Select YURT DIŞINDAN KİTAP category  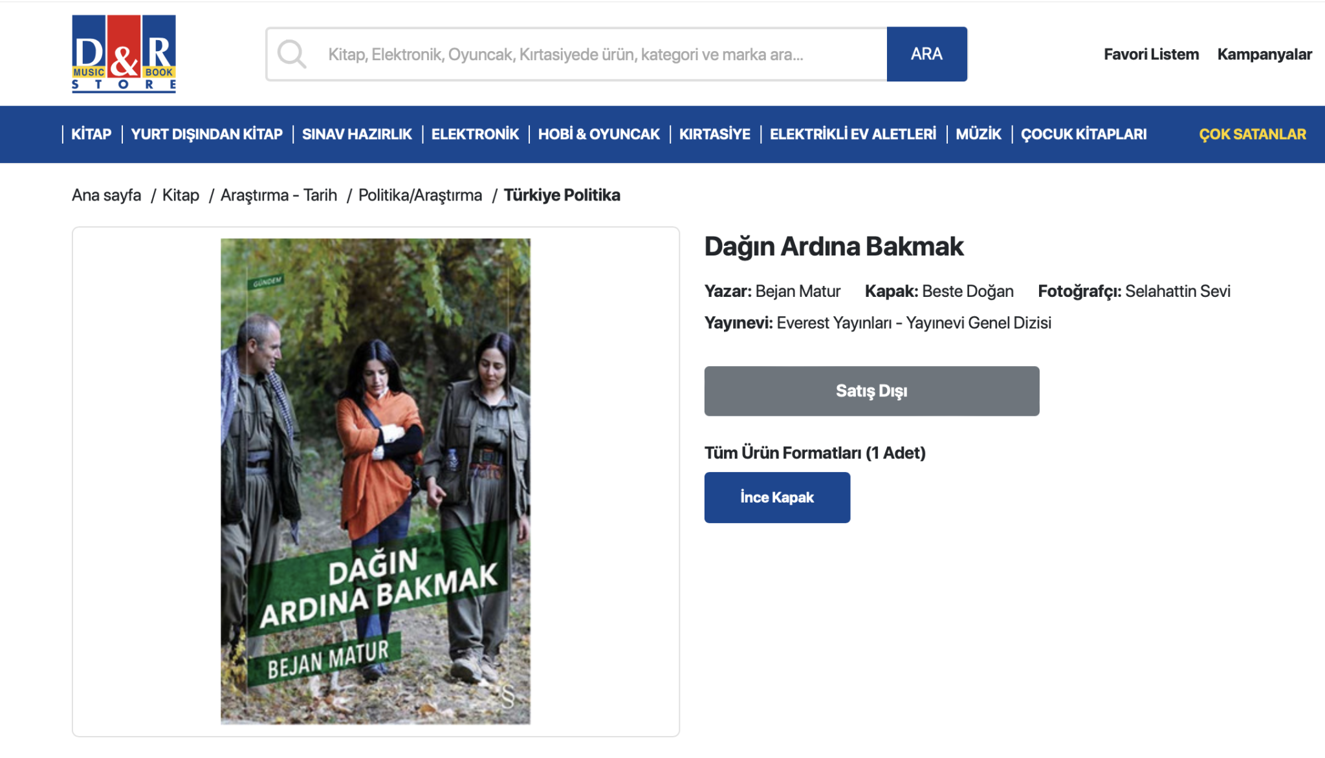[207, 135]
